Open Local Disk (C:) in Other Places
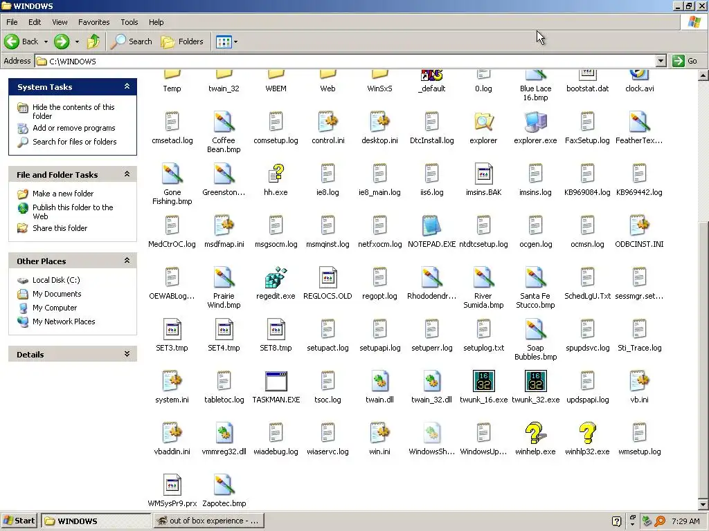Image resolution: width=709 pixels, height=531 pixels. coord(56,280)
